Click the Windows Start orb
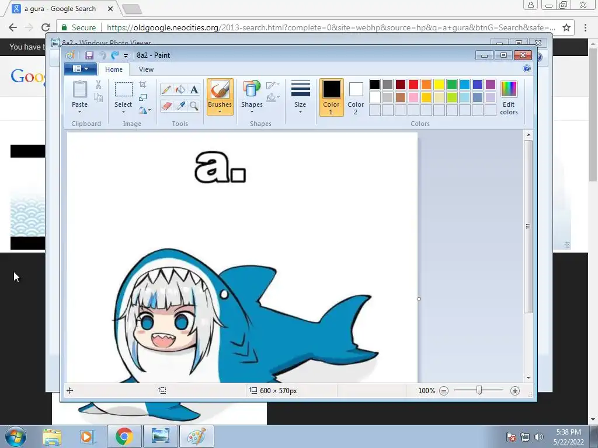598x448 pixels. click(x=16, y=436)
